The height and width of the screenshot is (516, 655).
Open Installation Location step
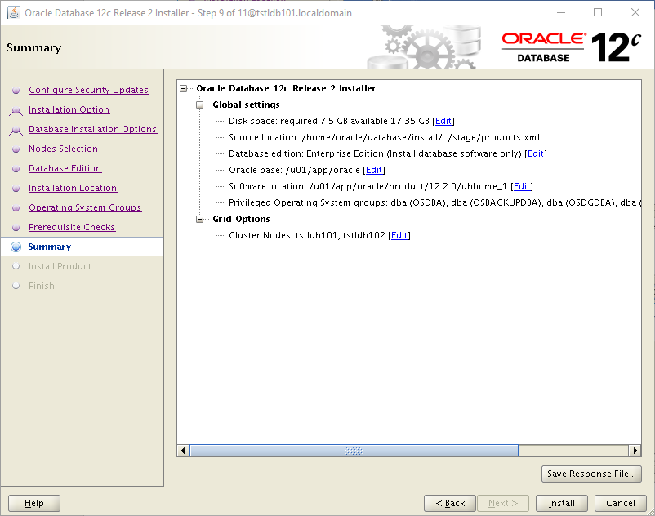pos(73,188)
